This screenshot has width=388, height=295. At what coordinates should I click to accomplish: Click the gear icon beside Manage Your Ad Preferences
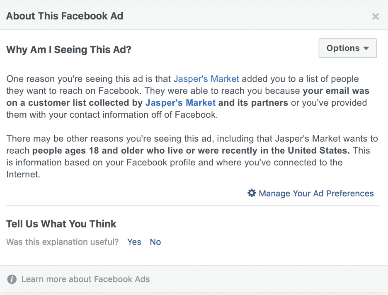252,193
